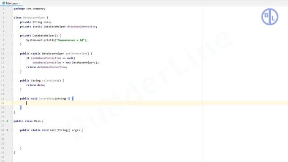
Task: Collapse the getConnection() method fold marker
Action: point(13,54)
